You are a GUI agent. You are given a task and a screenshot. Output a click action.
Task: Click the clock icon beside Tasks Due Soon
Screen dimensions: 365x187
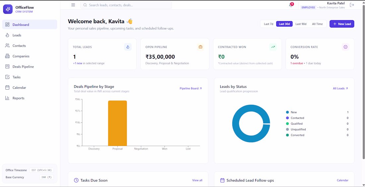point(76,180)
